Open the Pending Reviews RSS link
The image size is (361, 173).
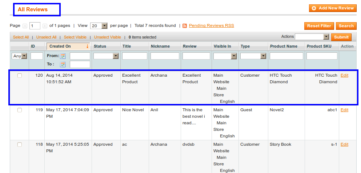(x=211, y=26)
